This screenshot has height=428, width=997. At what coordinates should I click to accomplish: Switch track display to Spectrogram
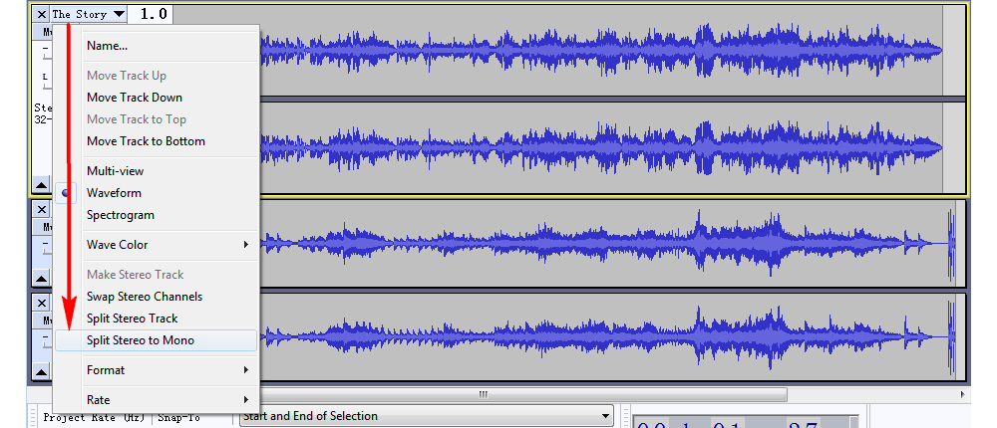click(x=156, y=215)
